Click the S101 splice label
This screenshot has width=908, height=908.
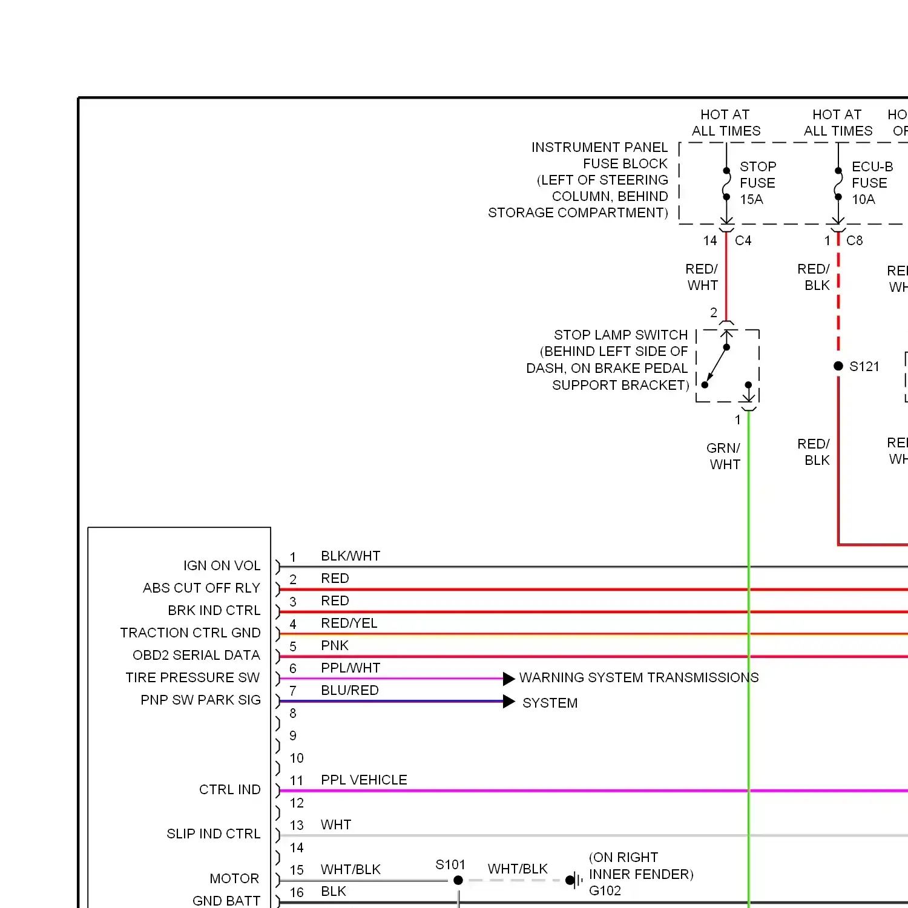(x=450, y=864)
